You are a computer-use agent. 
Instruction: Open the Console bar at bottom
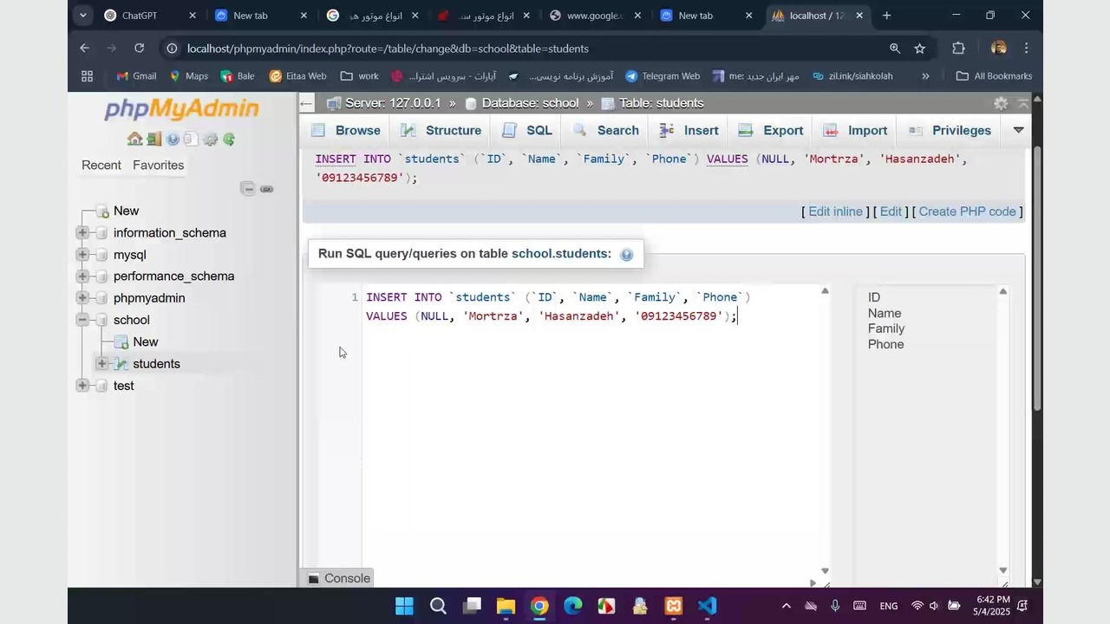click(x=339, y=578)
